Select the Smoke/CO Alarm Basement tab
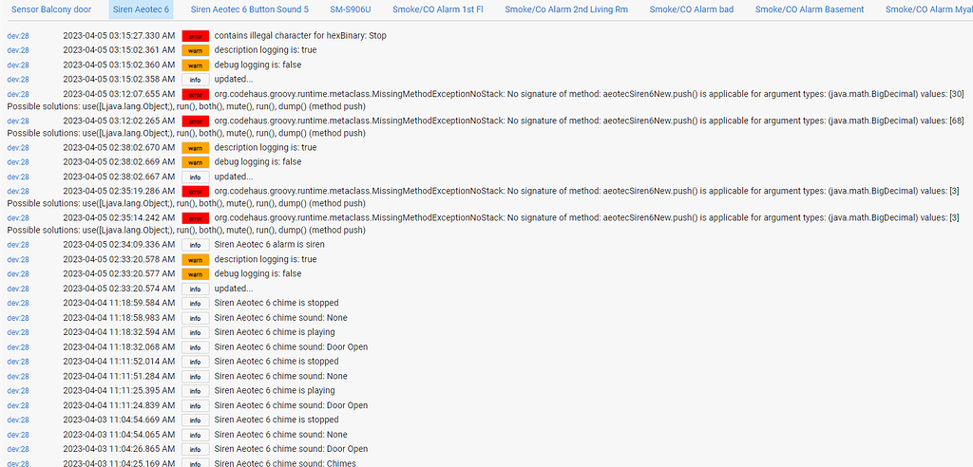 pyautogui.click(x=810, y=9)
